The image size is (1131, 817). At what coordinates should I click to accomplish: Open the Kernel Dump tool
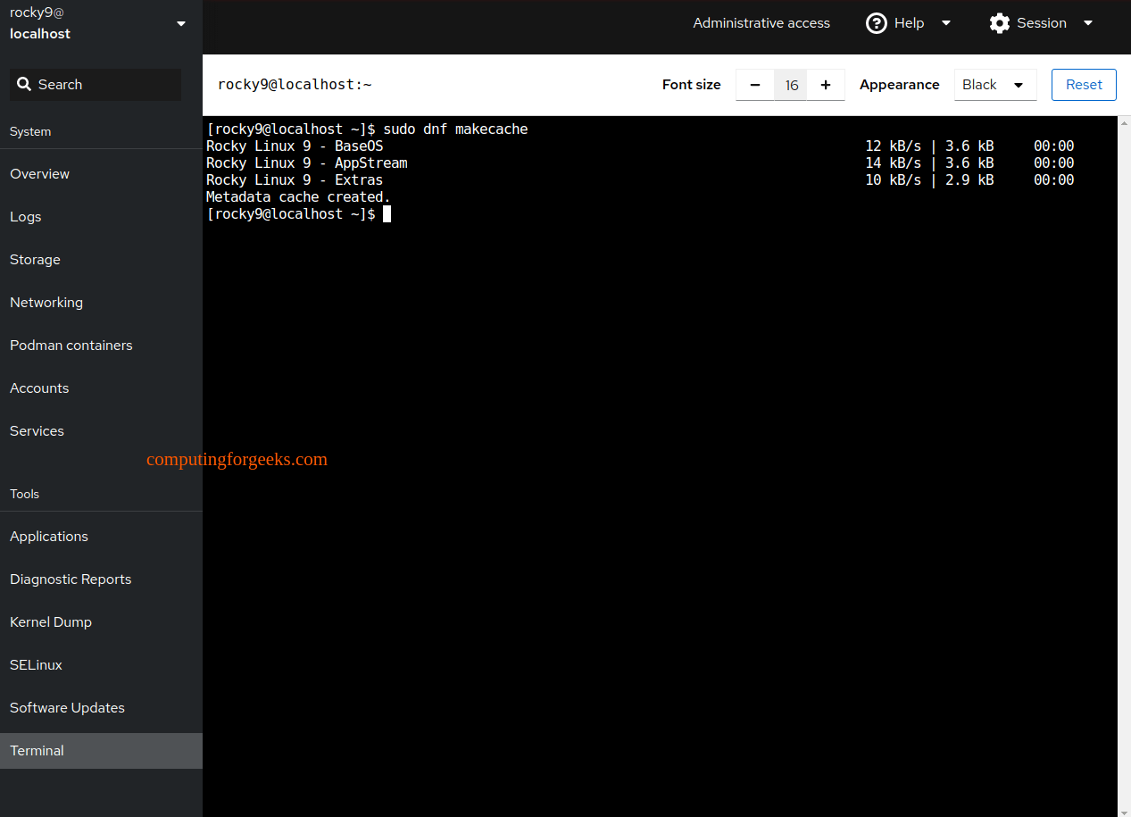coord(50,621)
